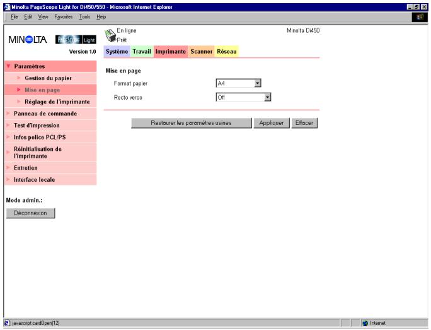The height and width of the screenshot is (330, 431).
Task: Open Mise en page link
Action: (x=42, y=90)
